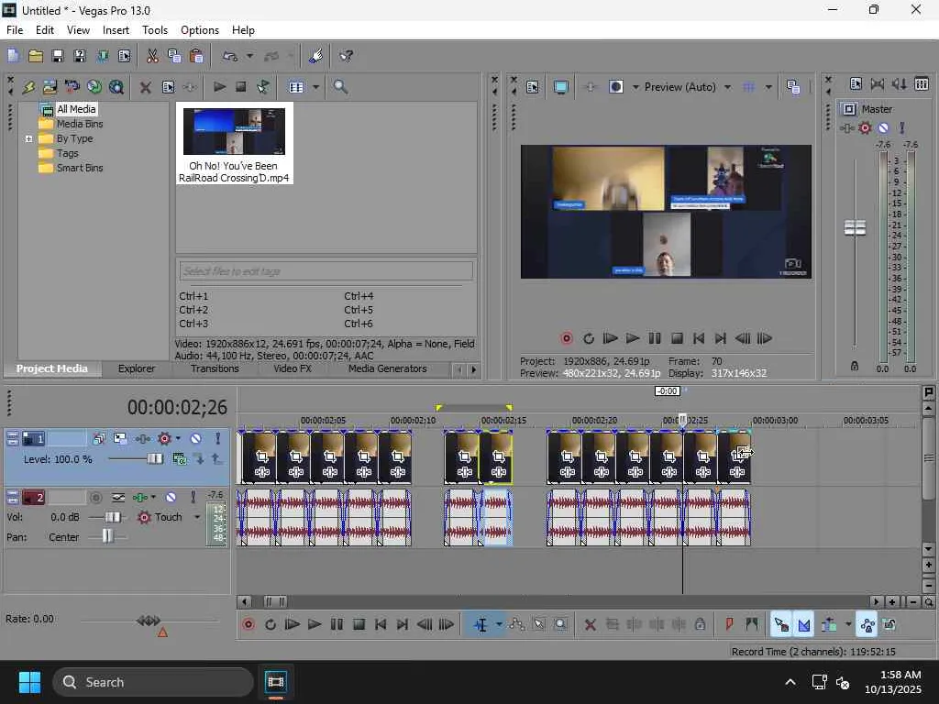Remove selected media with the X icon
This screenshot has height=704, width=939.
click(145, 87)
